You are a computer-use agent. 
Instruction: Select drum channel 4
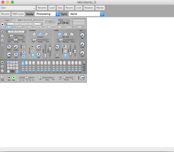[x=39, y=27]
